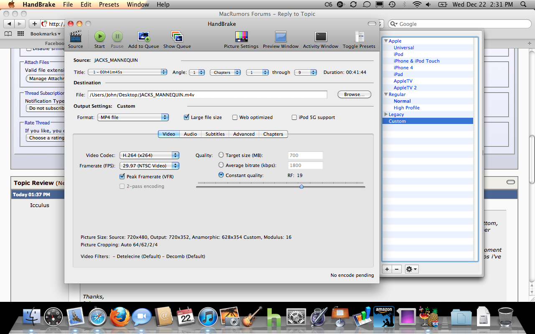Screen dimensions: 535x334
Task: Open the Activity Window icon
Action: pos(321,37)
